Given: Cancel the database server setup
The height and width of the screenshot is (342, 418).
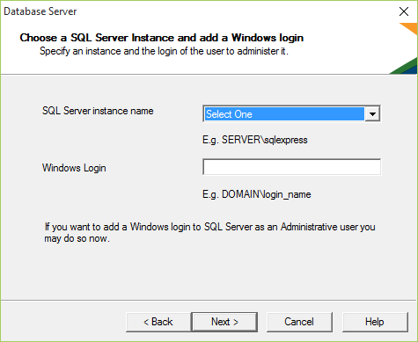Looking at the screenshot, I should click(299, 322).
